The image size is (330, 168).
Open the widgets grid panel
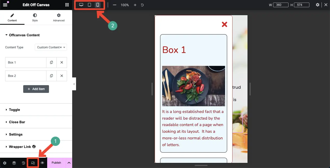67,5
